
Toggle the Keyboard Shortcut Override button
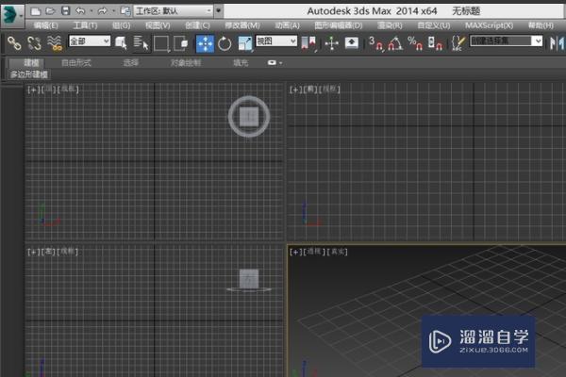point(352,43)
